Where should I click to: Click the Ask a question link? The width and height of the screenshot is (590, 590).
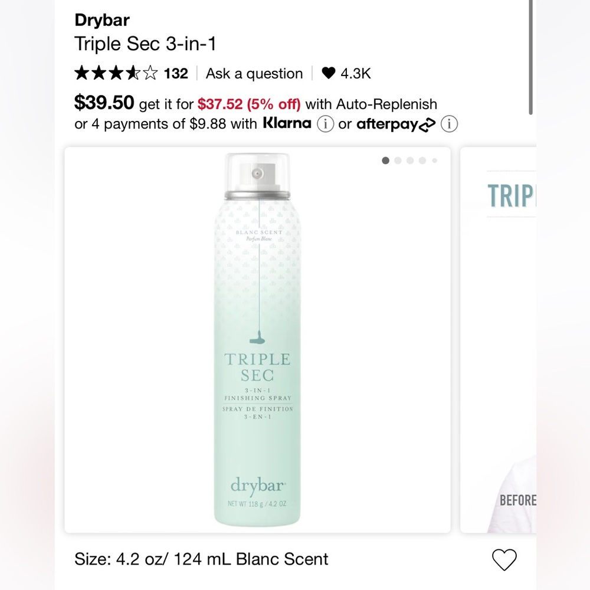254,73
